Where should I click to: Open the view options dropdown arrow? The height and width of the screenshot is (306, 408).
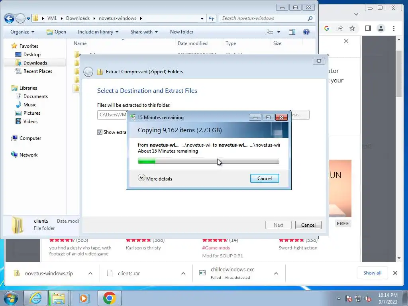[279, 32]
